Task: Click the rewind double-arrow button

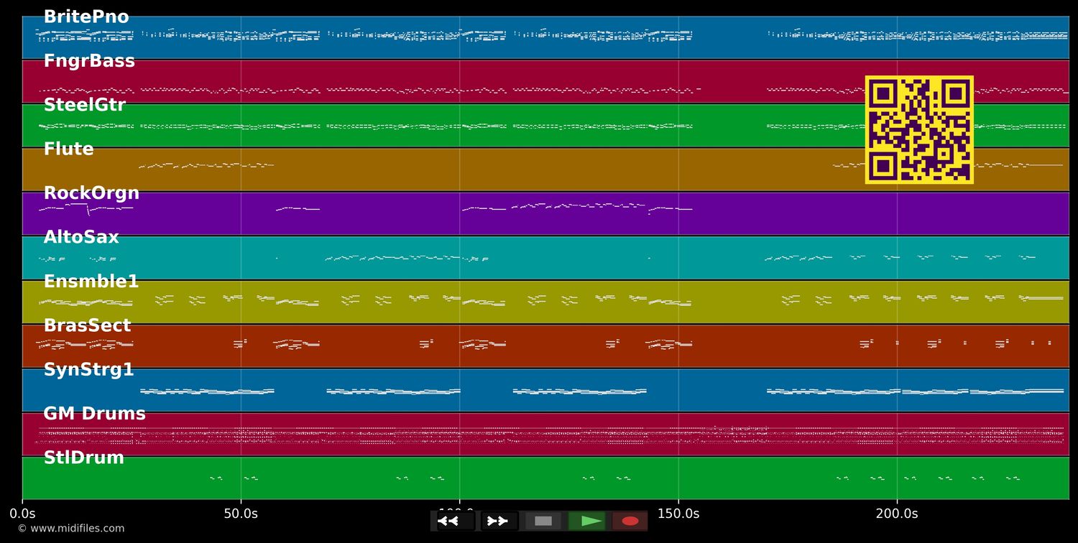Action: tap(456, 521)
